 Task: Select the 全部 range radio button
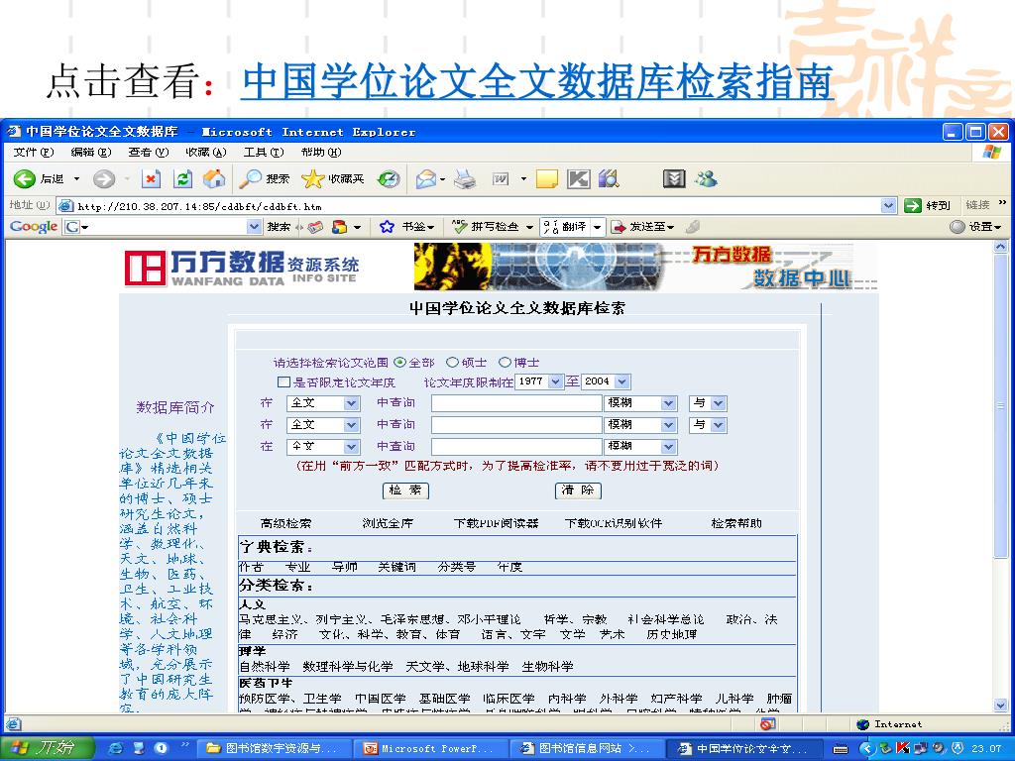click(x=400, y=363)
